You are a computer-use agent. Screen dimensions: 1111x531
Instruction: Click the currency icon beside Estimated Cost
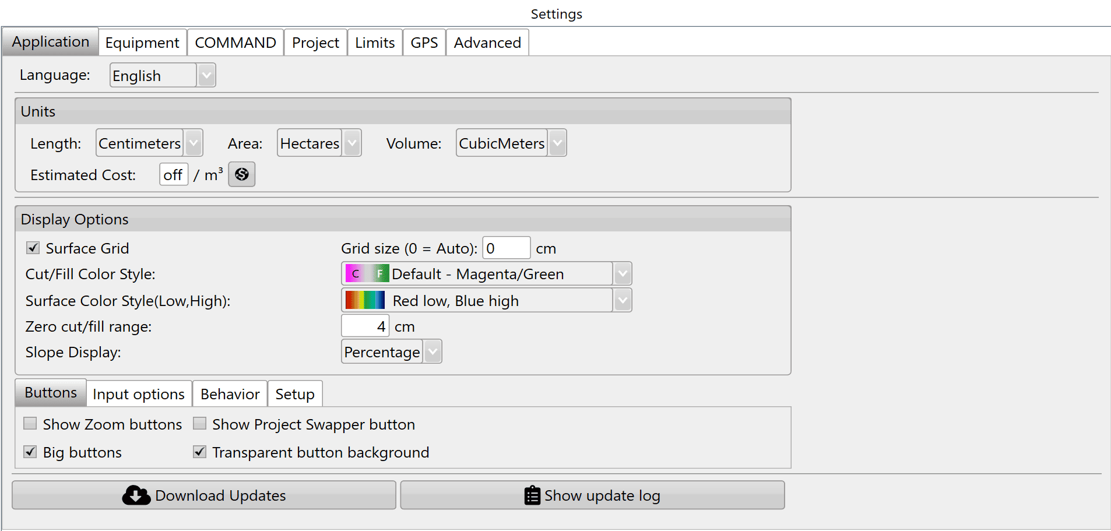[x=242, y=174]
